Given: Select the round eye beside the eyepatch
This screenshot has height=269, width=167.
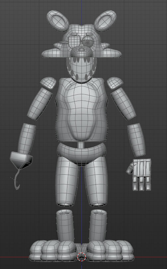Looking at the screenshot, I should click(88, 41).
